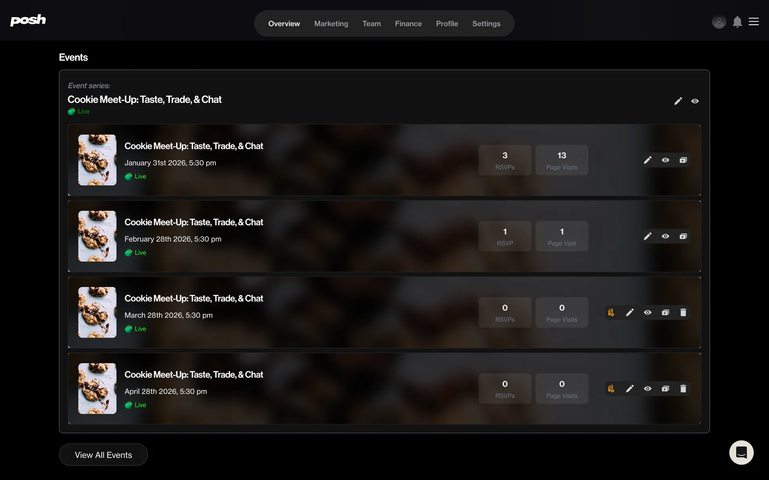Image resolution: width=769 pixels, height=480 pixels.
Task: Duplicate the April 28th event
Action: [665, 389]
